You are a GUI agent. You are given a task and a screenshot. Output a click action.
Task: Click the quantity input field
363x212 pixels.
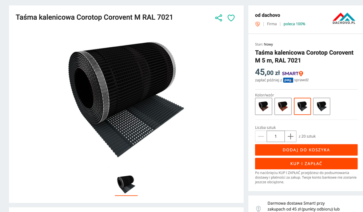[275, 136]
